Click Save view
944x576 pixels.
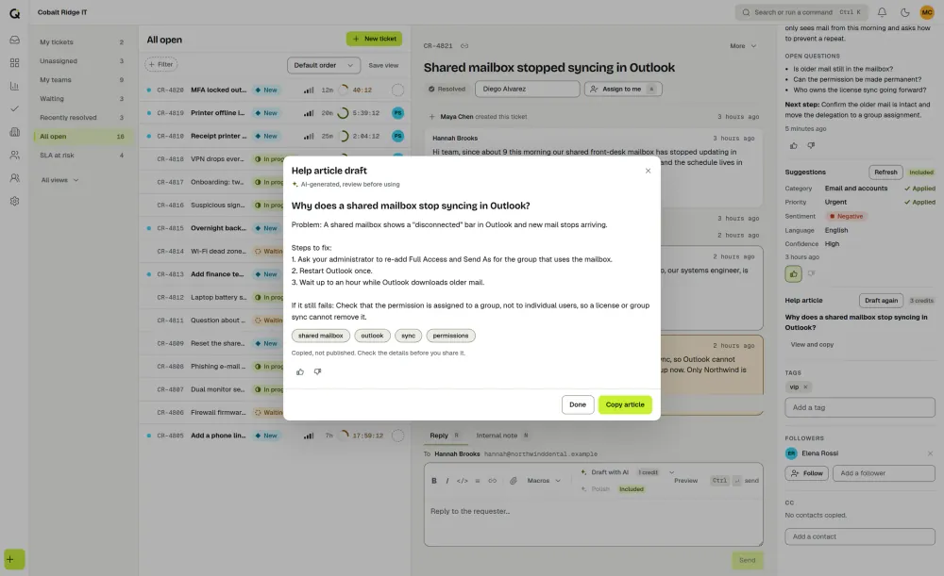(x=383, y=65)
